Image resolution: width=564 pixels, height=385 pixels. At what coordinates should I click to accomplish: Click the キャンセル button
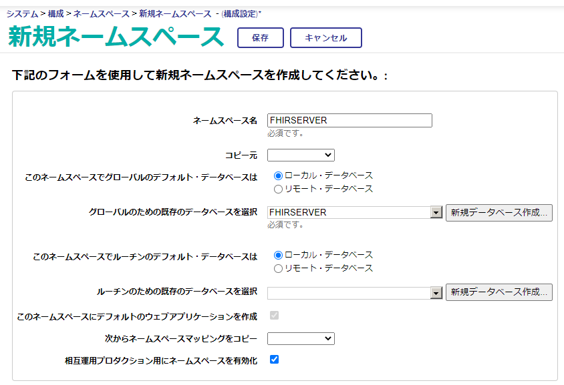(x=325, y=38)
